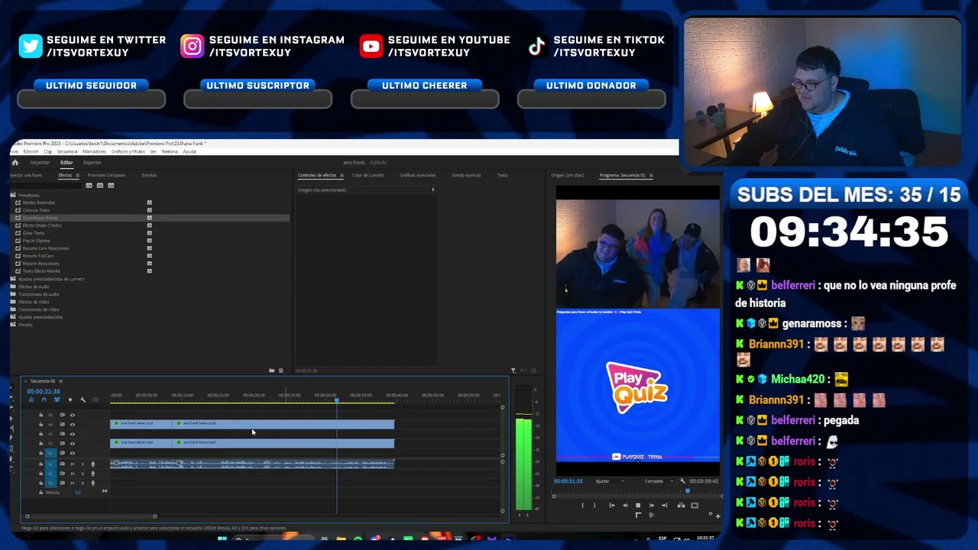Collapse the Presetones folder
978x550 pixels.
12,195
